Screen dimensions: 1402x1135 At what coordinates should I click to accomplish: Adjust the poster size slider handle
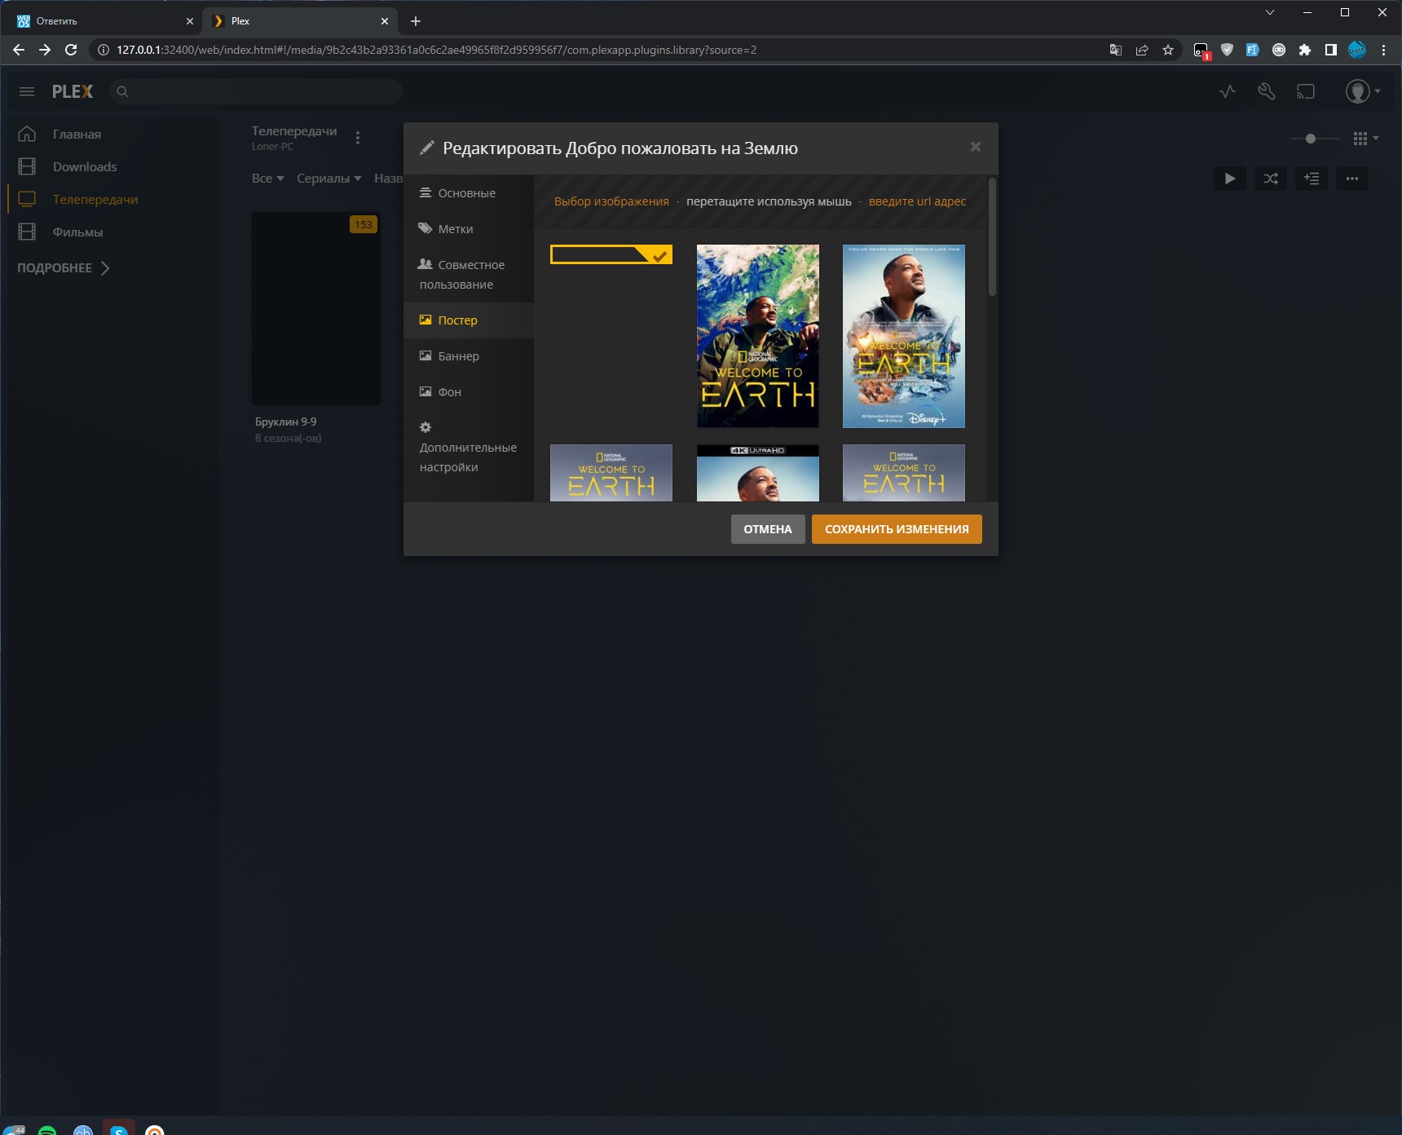point(1311,139)
